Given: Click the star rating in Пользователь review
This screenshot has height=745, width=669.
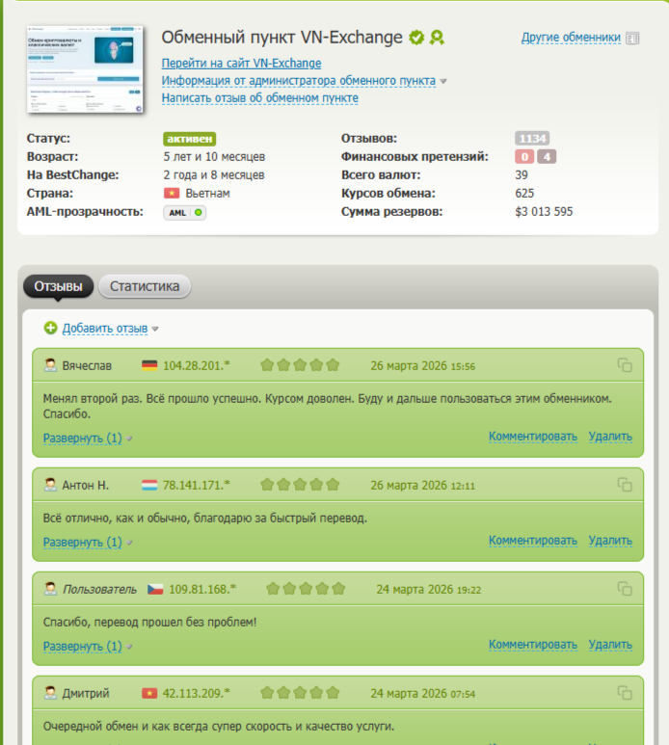Looking at the screenshot, I should 306,589.
